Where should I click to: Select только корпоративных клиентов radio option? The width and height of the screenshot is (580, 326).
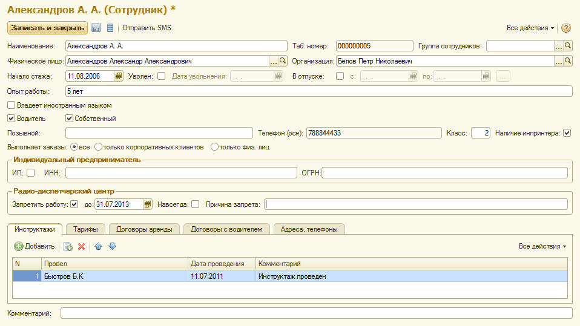[x=98, y=146]
